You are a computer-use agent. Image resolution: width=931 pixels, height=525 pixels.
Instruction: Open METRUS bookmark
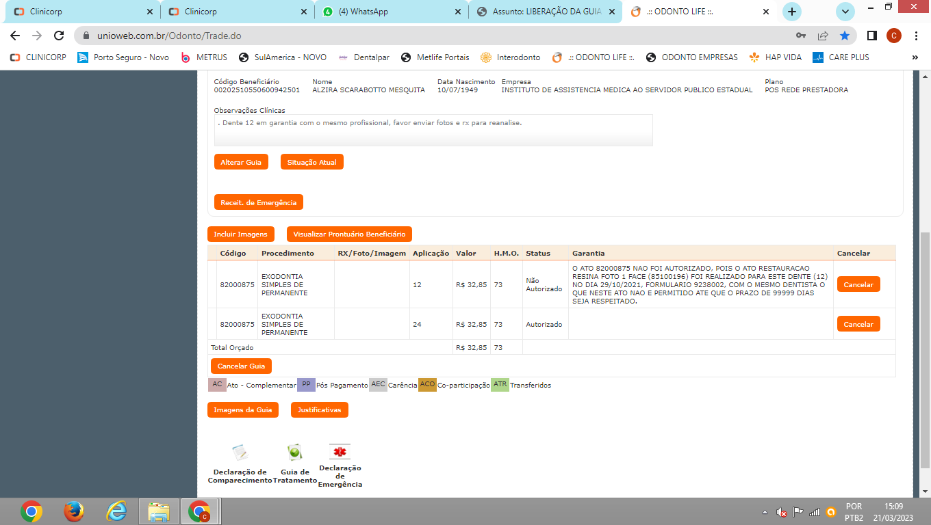pos(203,57)
